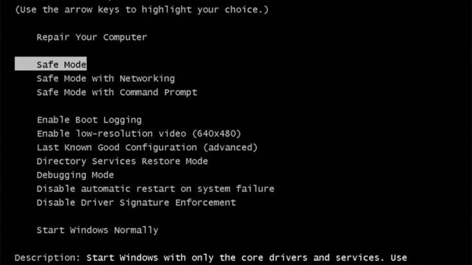Click the (640x480) resolution text
Screen dimensions: 472x265
click(x=216, y=133)
